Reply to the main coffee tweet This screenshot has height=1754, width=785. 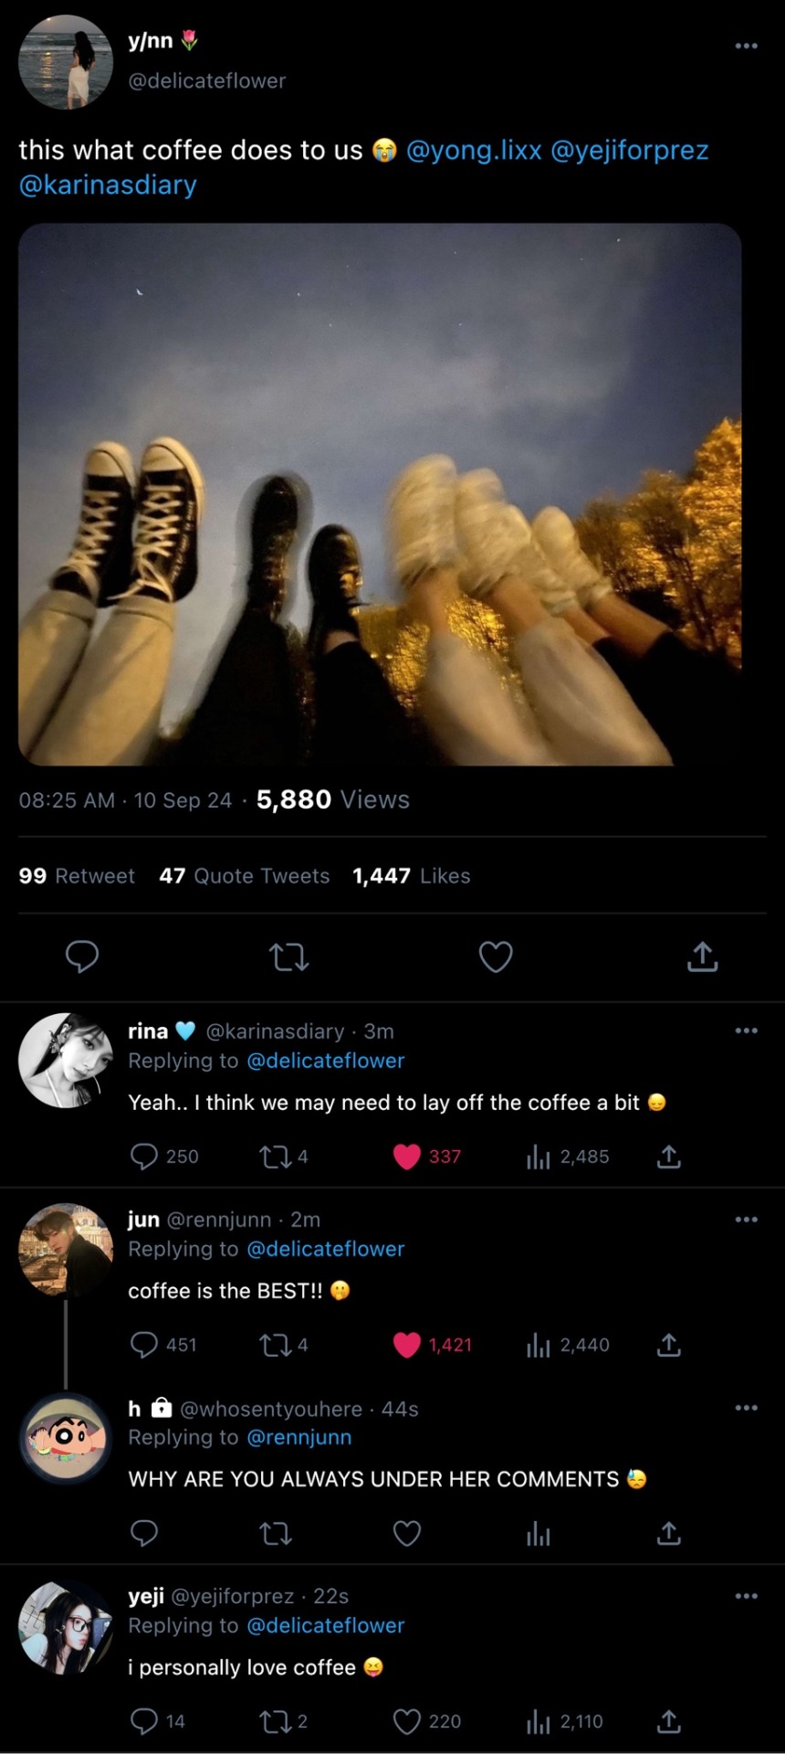(82, 956)
